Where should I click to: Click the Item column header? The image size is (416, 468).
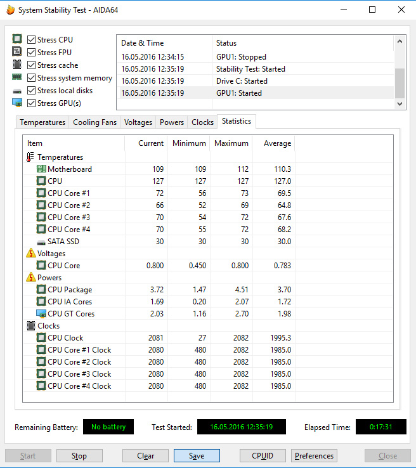coord(74,143)
